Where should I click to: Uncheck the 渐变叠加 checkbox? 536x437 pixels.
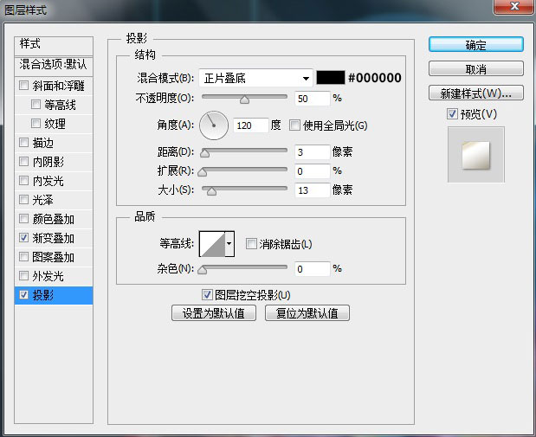pos(24,238)
